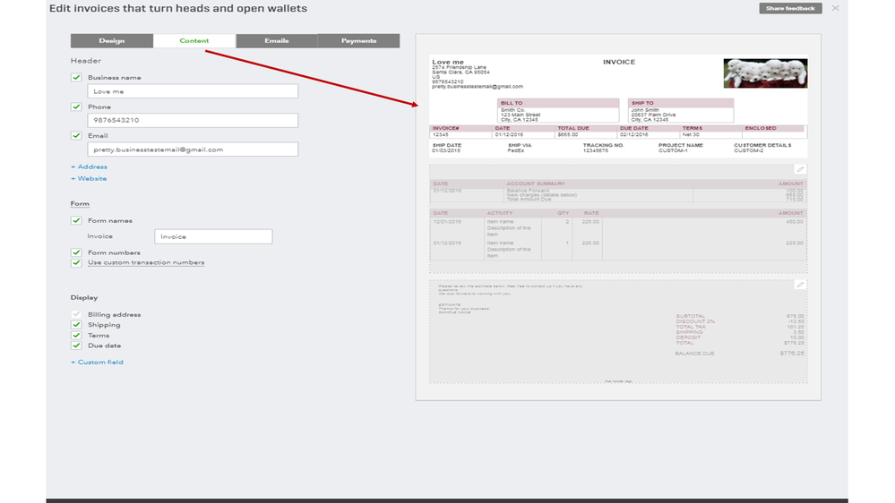Switch to the Design tab
Screen dimensions: 895x503
[112, 40]
